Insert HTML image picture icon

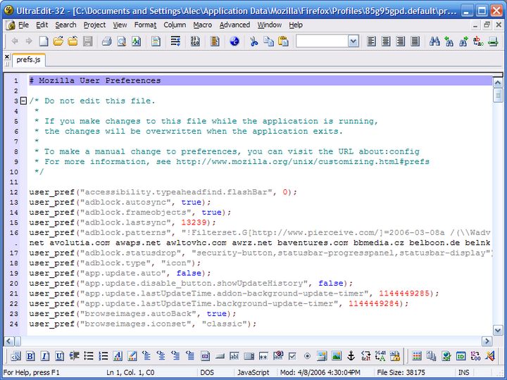click(x=337, y=356)
